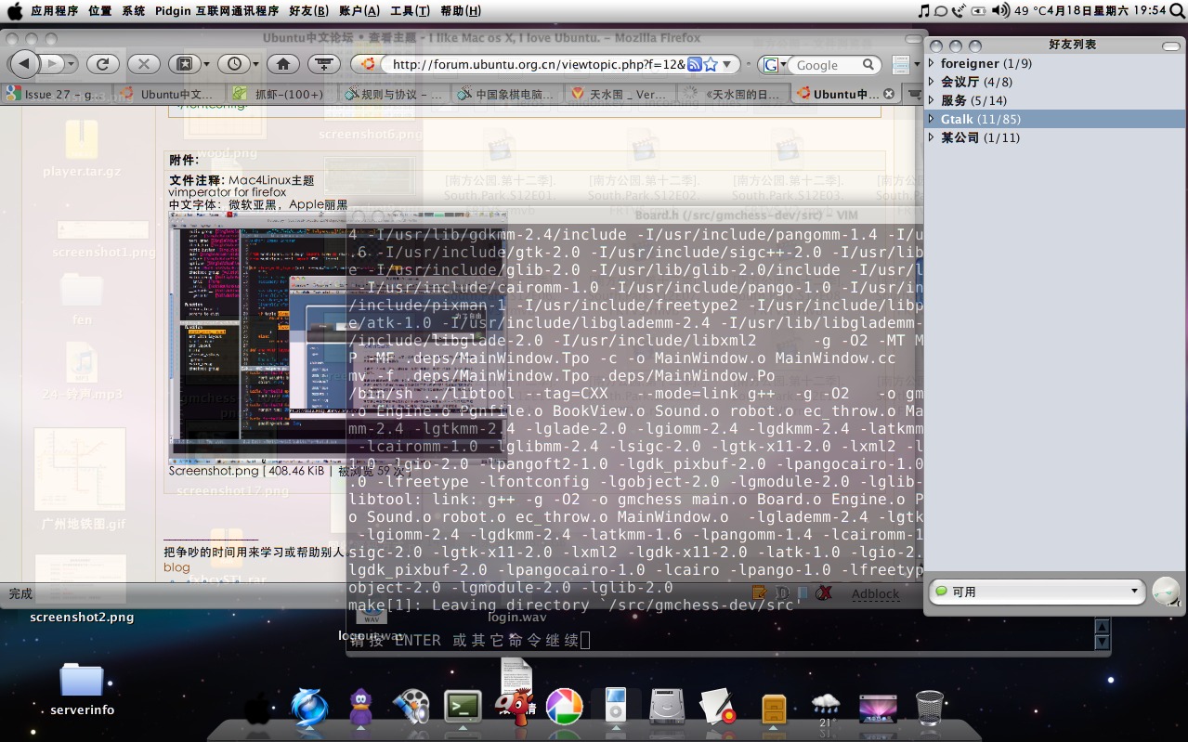The width and height of the screenshot is (1188, 742).
Task: Open the 系统 menu
Action: point(134,10)
